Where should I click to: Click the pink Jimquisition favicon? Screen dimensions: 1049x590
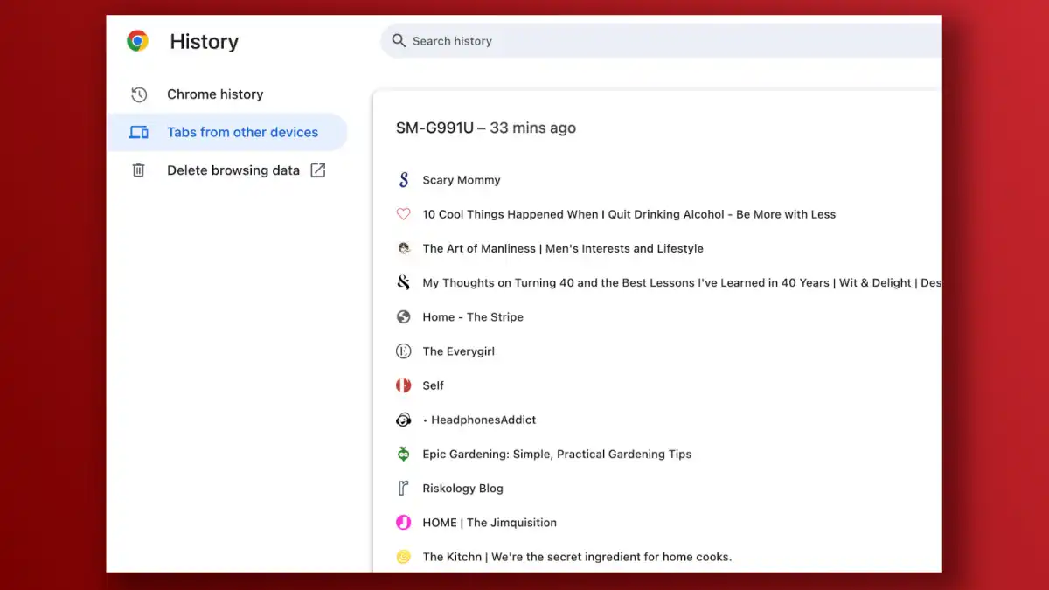403,523
